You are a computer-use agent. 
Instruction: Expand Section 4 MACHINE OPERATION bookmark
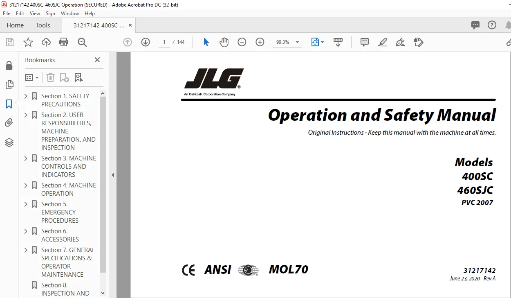pos(26,185)
